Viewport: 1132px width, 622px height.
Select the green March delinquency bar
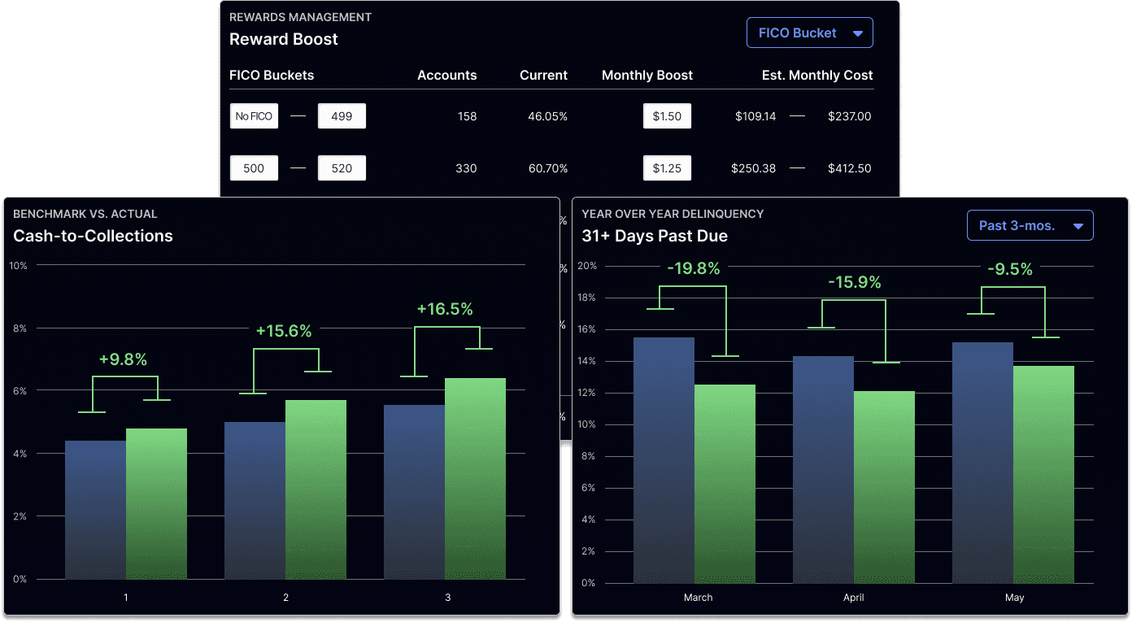(x=725, y=484)
